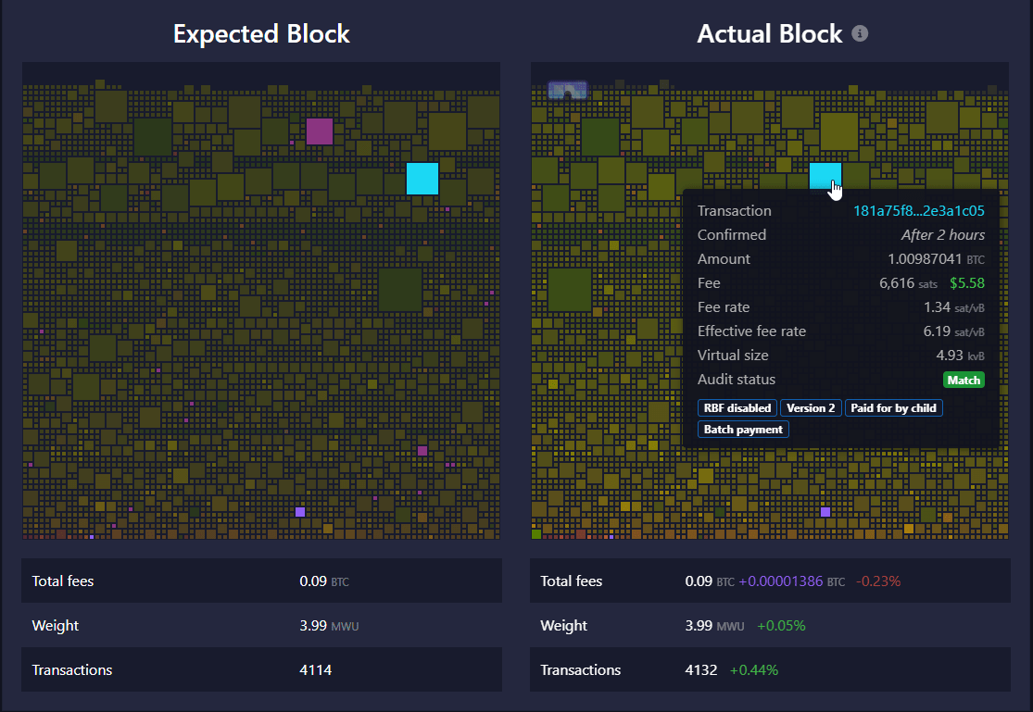This screenshot has width=1033, height=712.
Task: Click the green $5.58 fee value
Action: click(967, 283)
